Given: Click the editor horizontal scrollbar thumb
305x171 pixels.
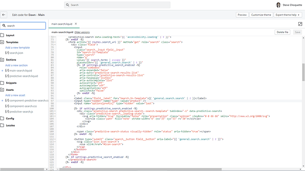Looking at the screenshot, I should (x=141, y=169).
